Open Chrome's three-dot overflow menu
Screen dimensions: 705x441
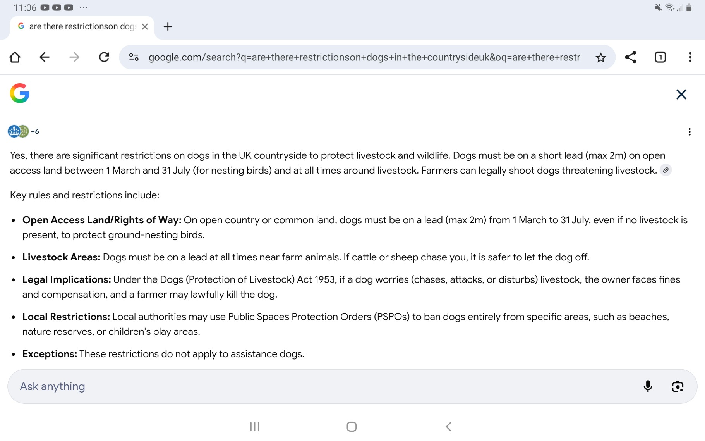[x=690, y=57]
